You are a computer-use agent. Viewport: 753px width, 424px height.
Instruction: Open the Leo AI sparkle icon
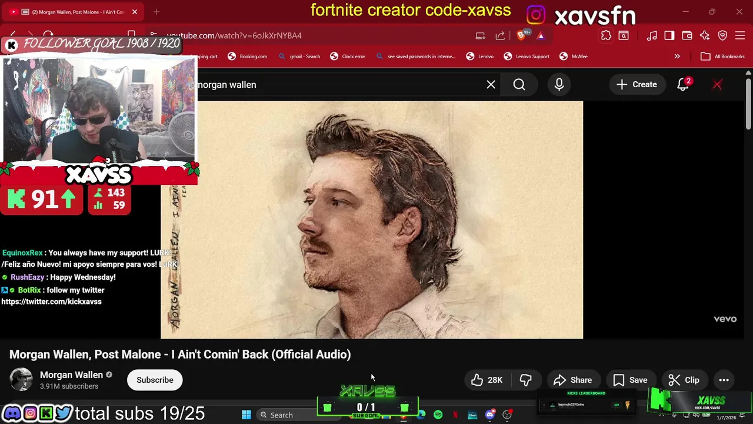click(705, 35)
